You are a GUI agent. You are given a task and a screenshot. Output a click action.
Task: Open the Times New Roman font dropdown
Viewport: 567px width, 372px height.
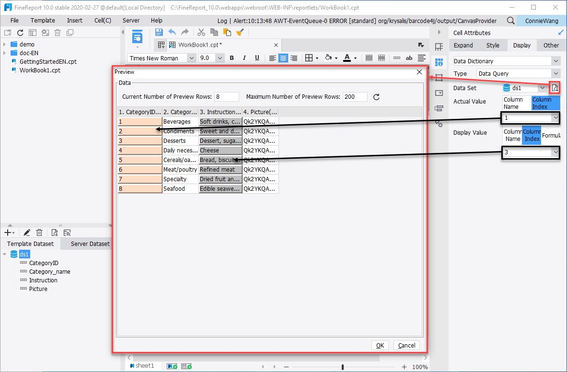point(191,58)
